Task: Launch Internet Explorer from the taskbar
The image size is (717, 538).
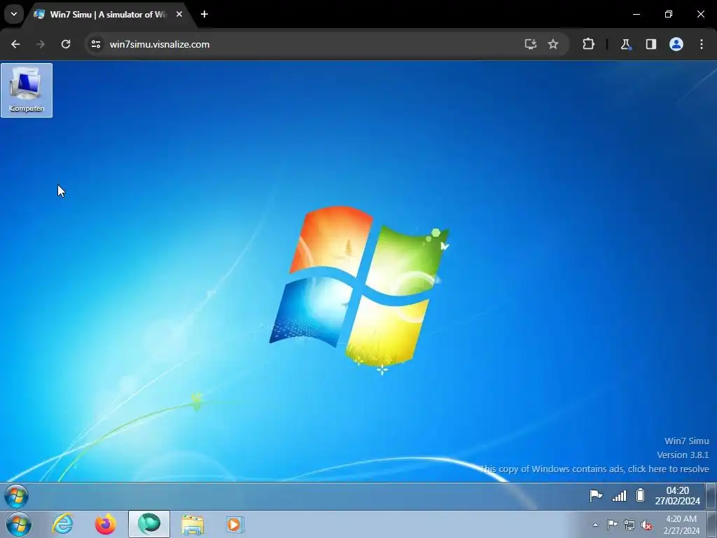Action: point(62,524)
